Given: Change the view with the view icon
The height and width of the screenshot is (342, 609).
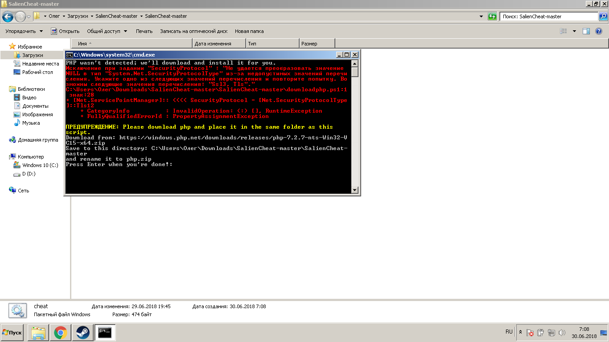Looking at the screenshot, I should coord(564,31).
